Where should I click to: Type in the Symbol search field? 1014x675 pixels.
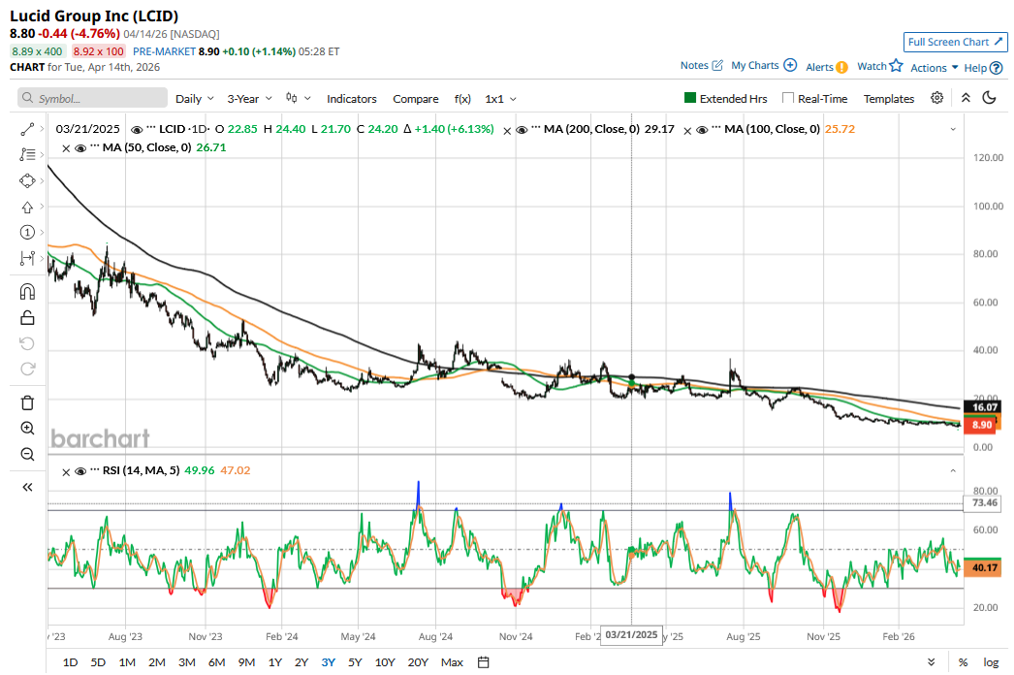(x=93, y=99)
